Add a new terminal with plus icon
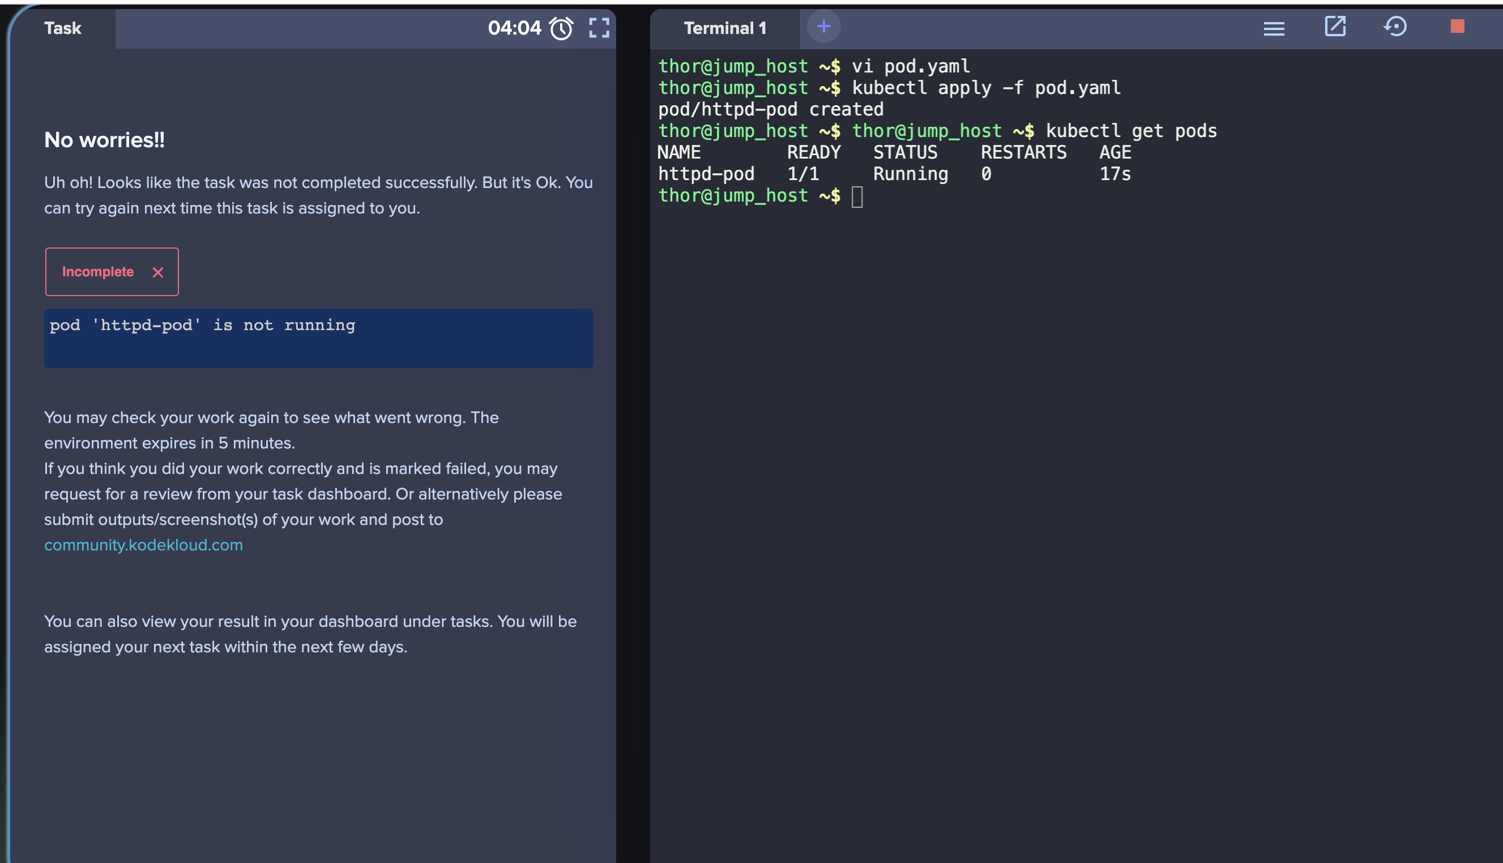The image size is (1503, 863). pos(823,26)
